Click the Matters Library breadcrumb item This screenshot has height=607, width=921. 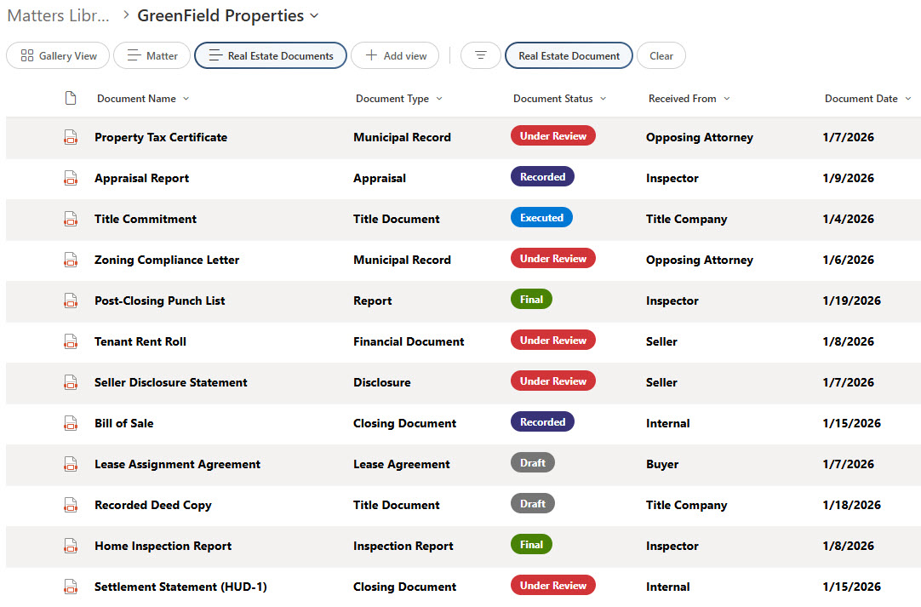tap(57, 15)
